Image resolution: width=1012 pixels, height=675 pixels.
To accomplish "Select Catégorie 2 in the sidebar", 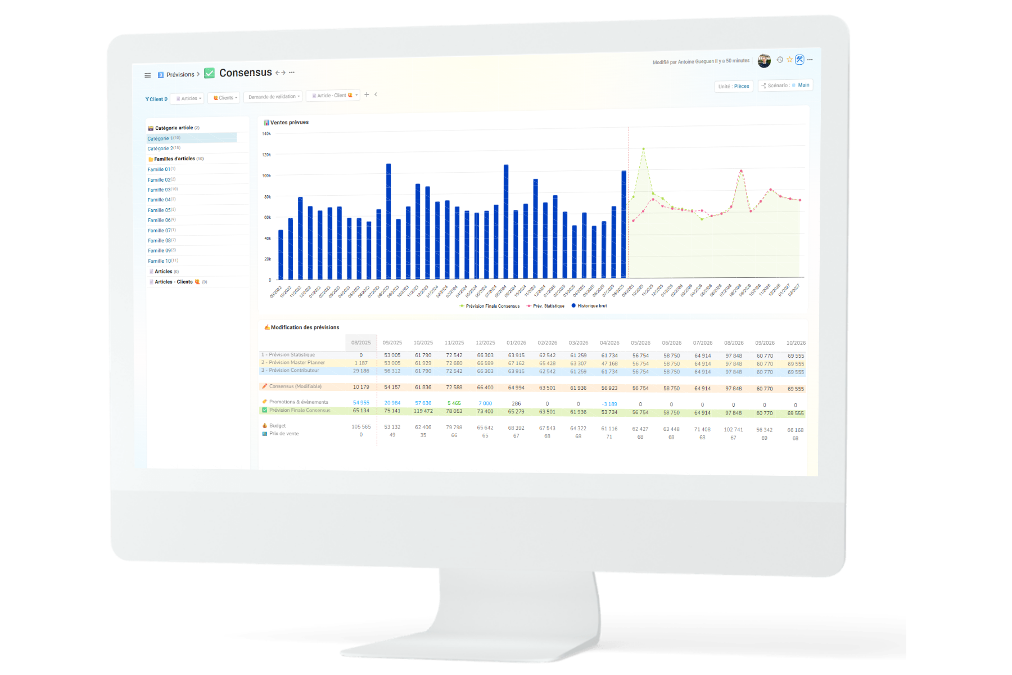I will 160,148.
